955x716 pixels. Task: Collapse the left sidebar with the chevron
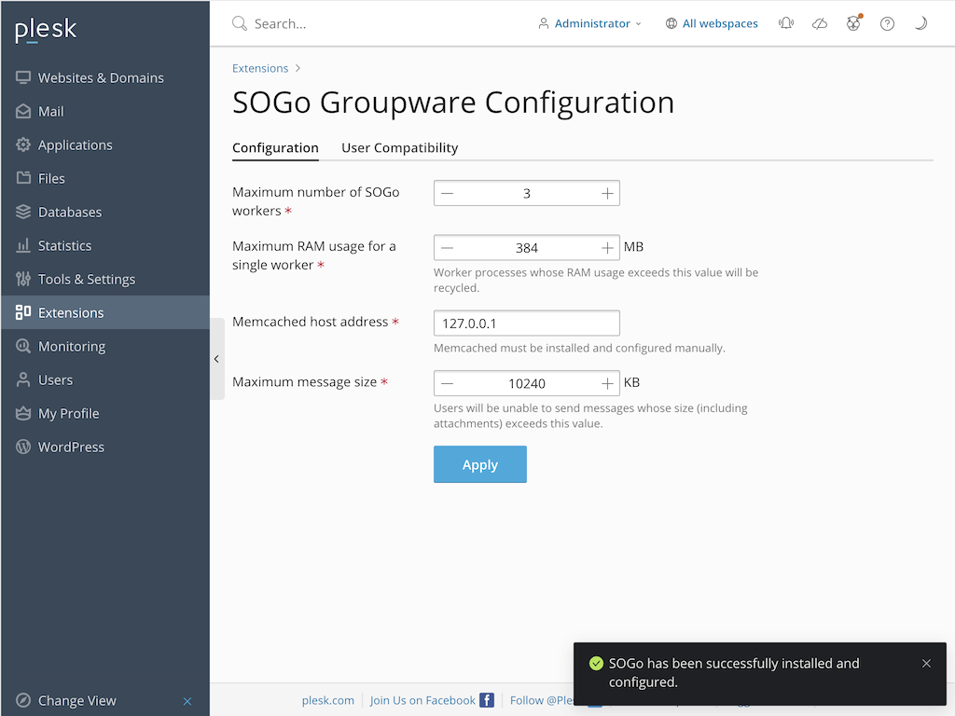pyautogui.click(x=216, y=358)
